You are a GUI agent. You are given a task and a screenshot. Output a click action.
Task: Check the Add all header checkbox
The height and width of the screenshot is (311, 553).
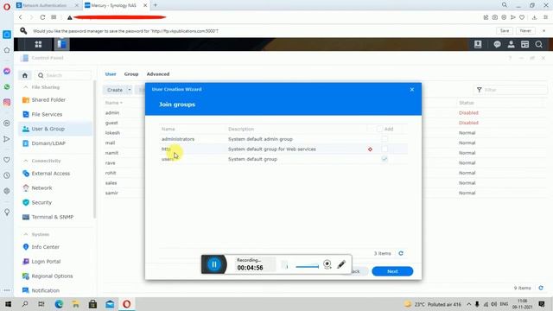[x=379, y=129]
